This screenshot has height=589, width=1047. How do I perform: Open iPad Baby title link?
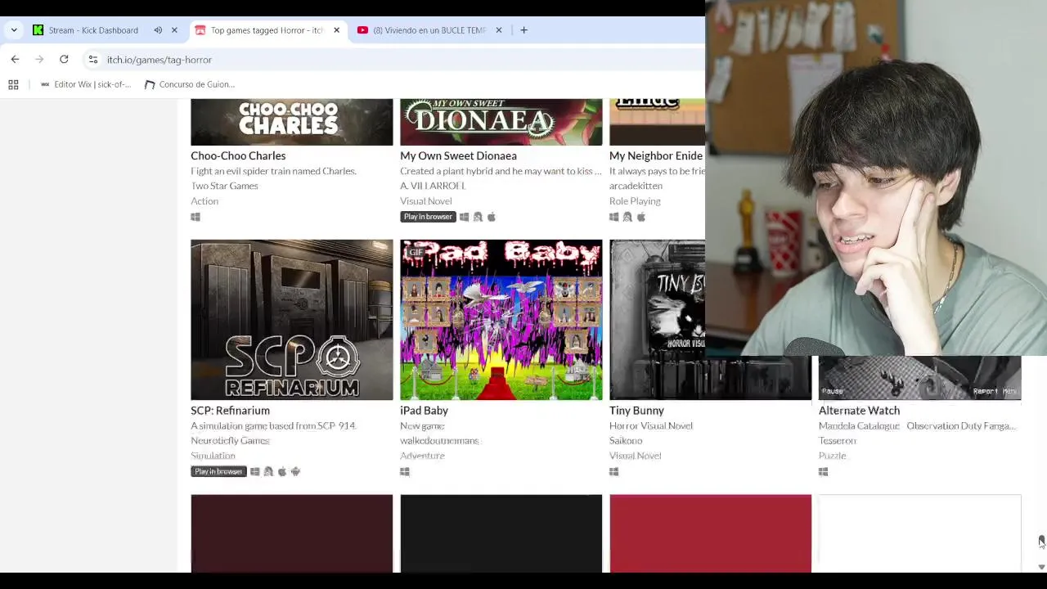coord(424,411)
